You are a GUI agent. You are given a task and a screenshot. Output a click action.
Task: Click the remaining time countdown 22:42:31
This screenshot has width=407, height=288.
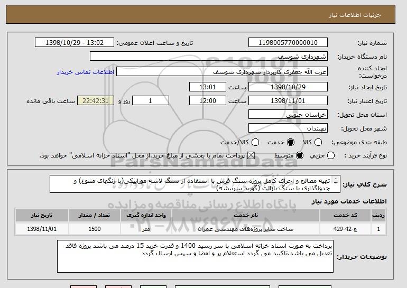(96, 101)
